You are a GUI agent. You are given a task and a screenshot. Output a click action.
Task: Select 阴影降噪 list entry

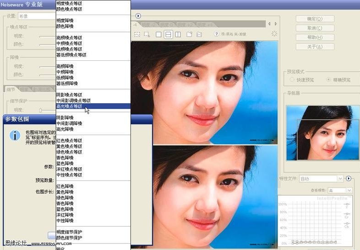click(x=93, y=117)
